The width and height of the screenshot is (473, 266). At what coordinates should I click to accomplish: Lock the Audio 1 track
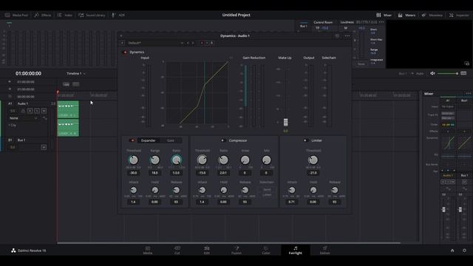(23, 111)
